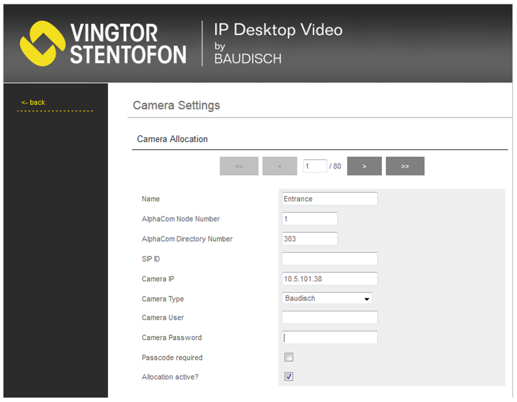This screenshot has height=402, width=517.
Task: Click the Name field containing Entrance
Action: pyautogui.click(x=330, y=199)
